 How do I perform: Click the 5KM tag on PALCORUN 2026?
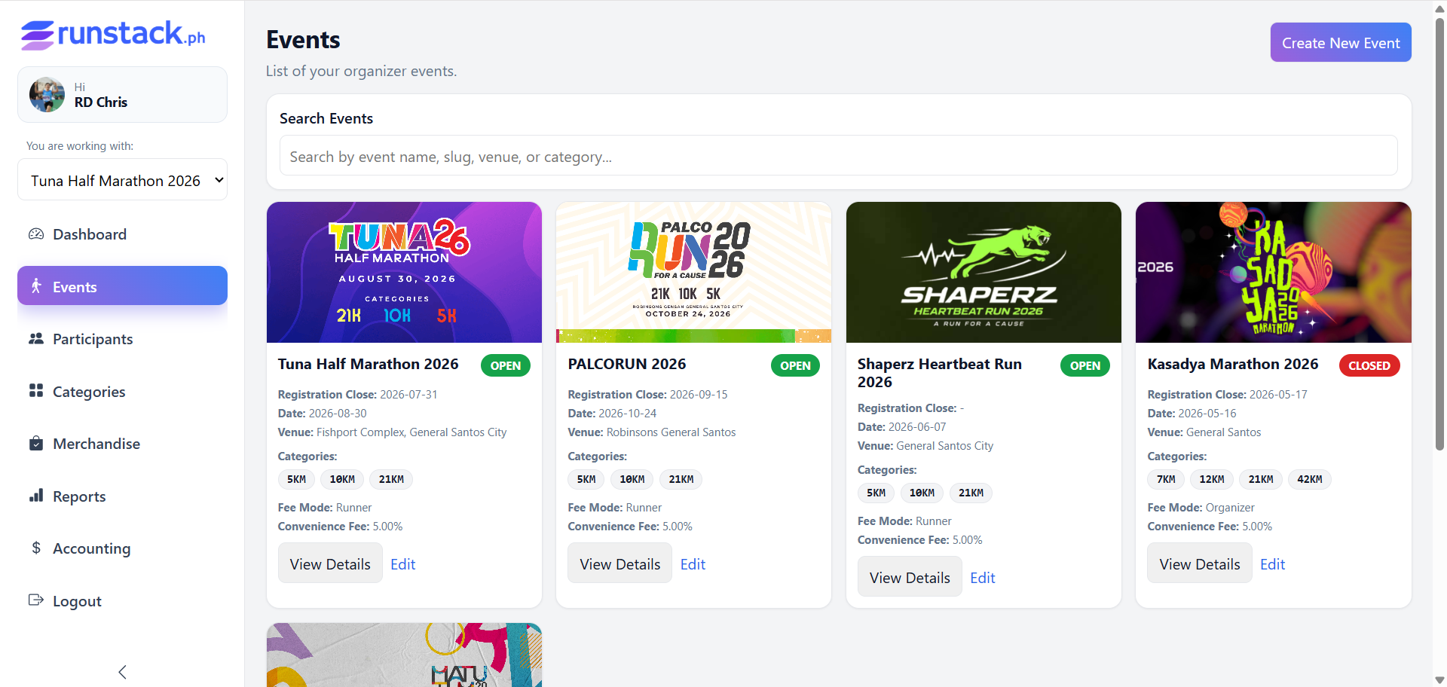[586, 479]
